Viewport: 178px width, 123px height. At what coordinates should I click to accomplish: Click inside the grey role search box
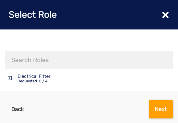89,60
